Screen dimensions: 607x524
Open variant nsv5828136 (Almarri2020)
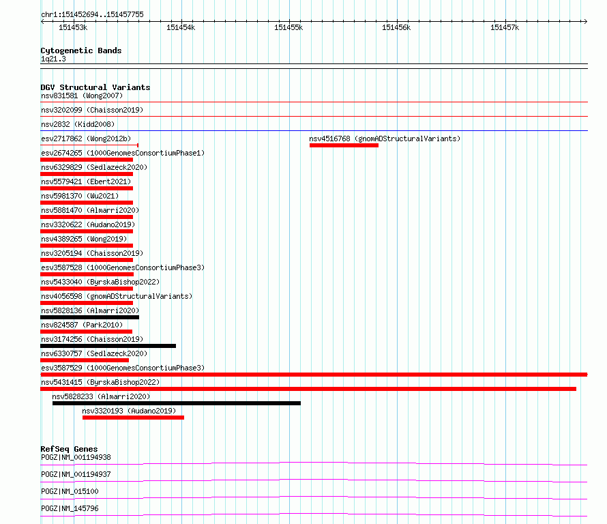point(90,310)
